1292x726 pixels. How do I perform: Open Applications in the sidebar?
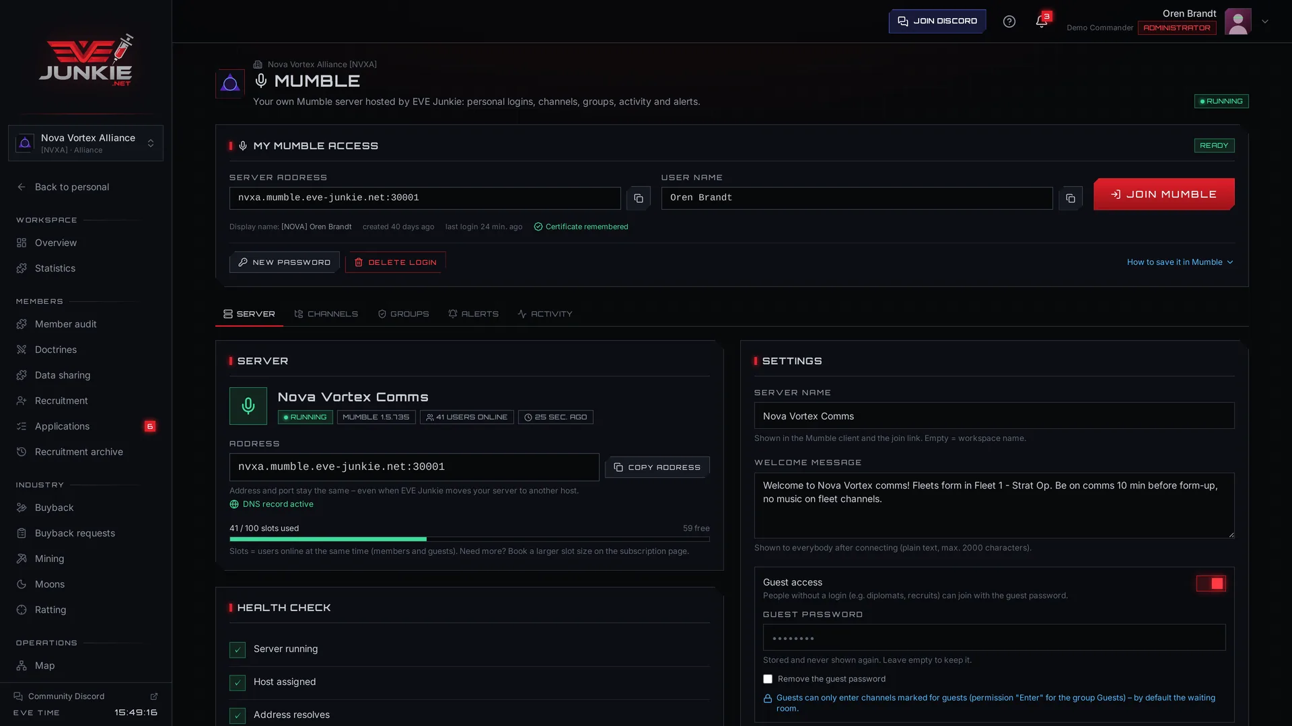[x=85, y=426]
